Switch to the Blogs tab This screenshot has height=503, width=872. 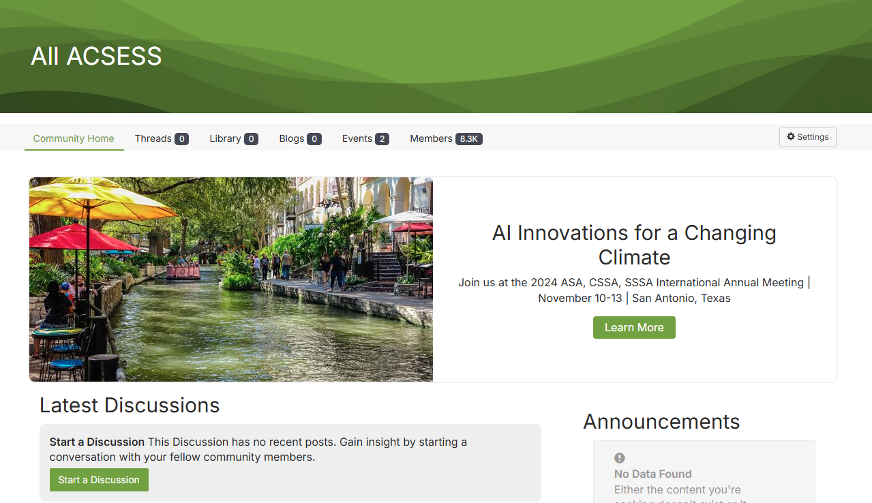click(x=292, y=138)
